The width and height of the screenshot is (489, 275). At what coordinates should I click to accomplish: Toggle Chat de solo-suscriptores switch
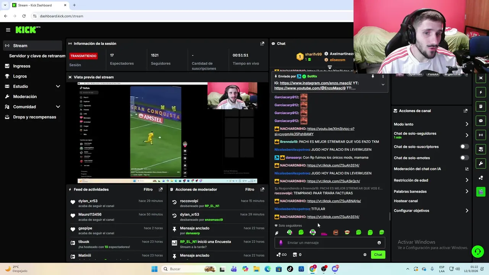tap(464, 147)
